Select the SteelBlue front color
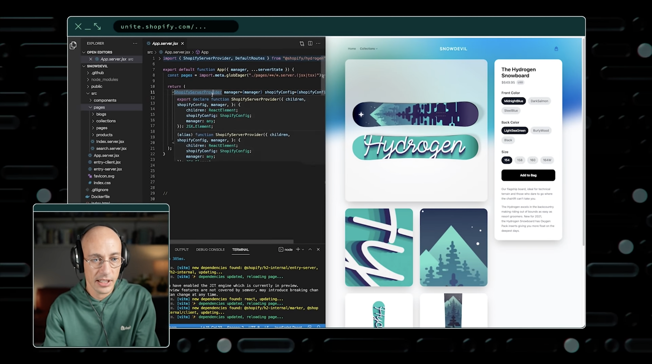Viewport: 652px width, 364px height. pyautogui.click(x=511, y=111)
